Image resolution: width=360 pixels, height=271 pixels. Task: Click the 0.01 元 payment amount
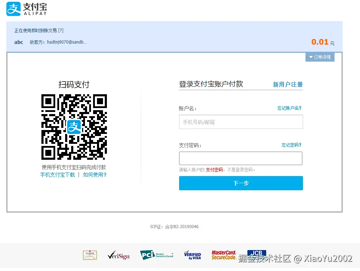(322, 42)
